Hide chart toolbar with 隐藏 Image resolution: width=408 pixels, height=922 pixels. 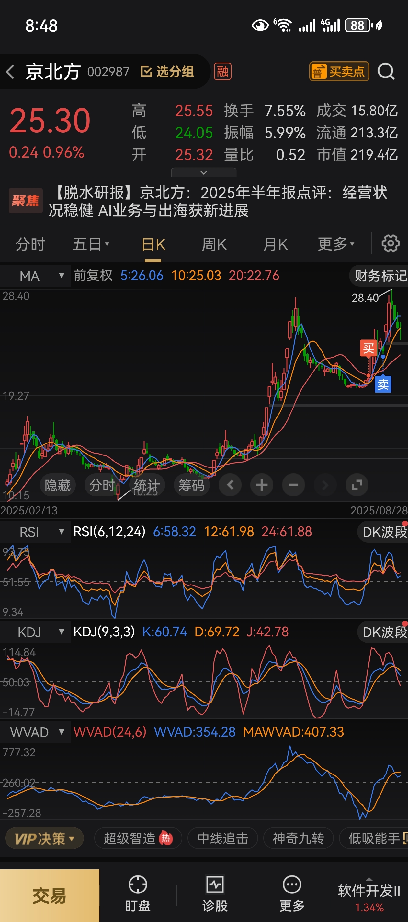[58, 485]
